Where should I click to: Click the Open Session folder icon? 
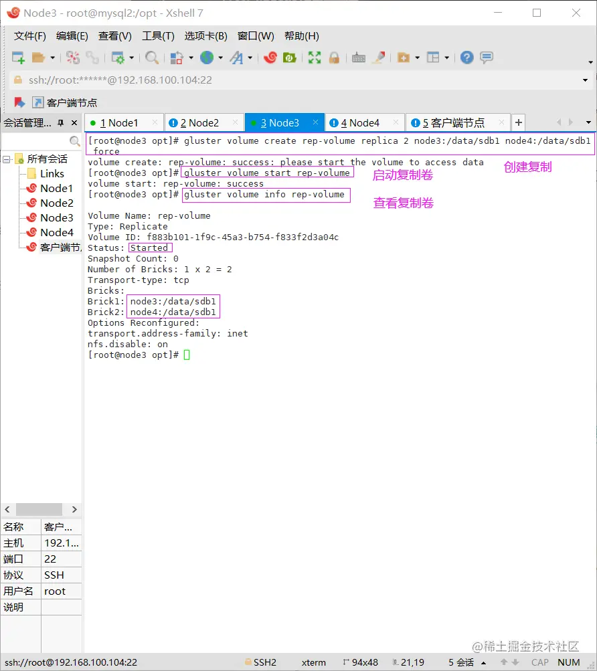click(39, 58)
